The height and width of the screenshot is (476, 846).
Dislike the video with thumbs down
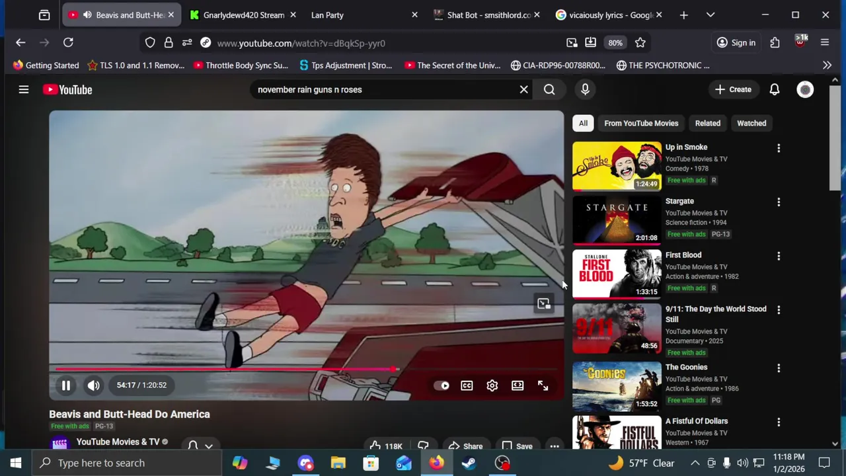tap(424, 446)
